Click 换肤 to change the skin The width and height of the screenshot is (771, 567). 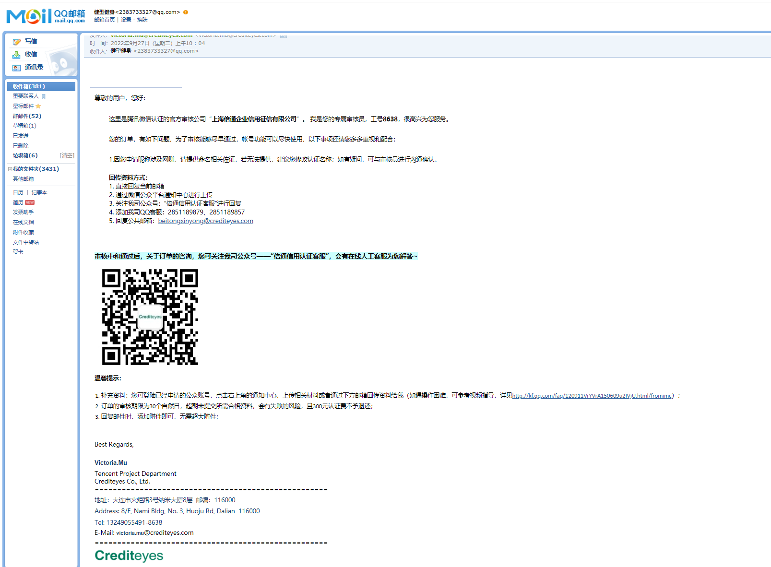click(142, 20)
